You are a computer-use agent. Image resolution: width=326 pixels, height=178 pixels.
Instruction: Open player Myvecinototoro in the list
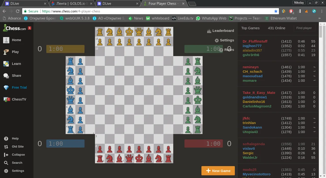256,174
